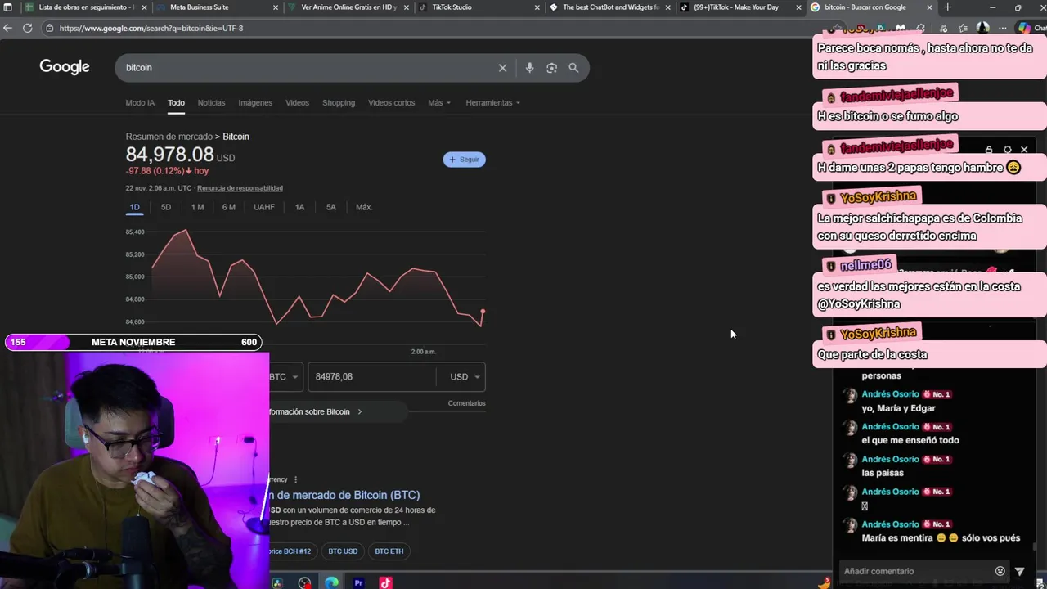This screenshot has width=1047, height=589.
Task: Clear the Google search box with the X
Action: point(502,68)
